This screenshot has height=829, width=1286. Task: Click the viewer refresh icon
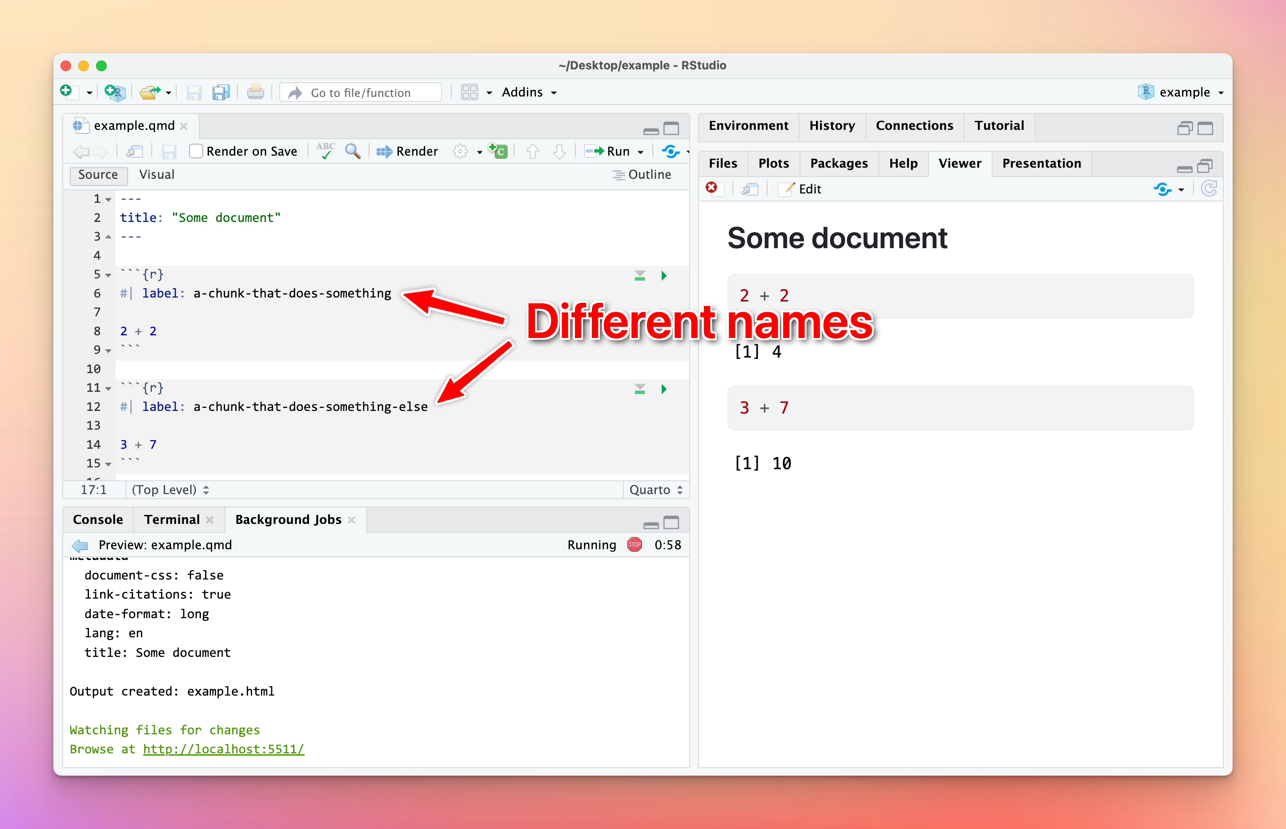click(1209, 189)
